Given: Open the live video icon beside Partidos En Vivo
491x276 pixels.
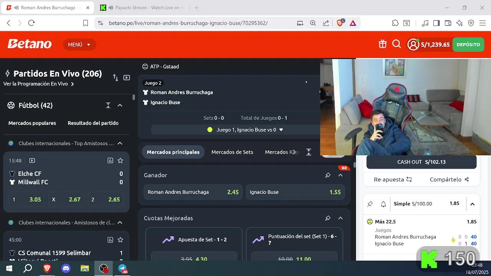Looking at the screenshot, I should (x=127, y=77).
